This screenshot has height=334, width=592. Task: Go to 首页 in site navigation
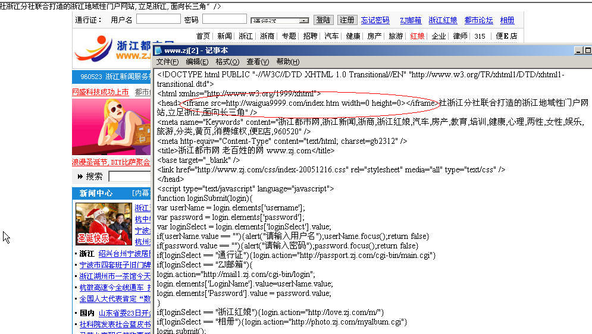tap(203, 36)
